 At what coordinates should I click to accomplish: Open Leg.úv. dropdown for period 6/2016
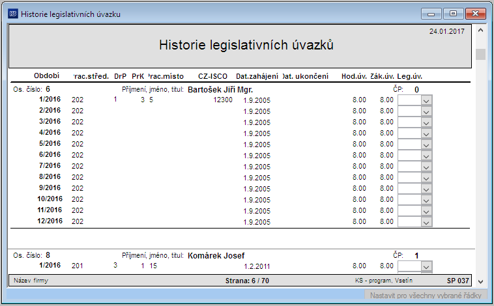pyautogui.click(x=426, y=156)
